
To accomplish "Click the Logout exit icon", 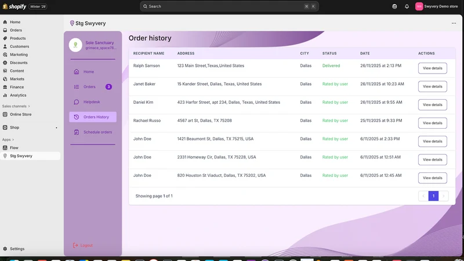I will point(75,245).
